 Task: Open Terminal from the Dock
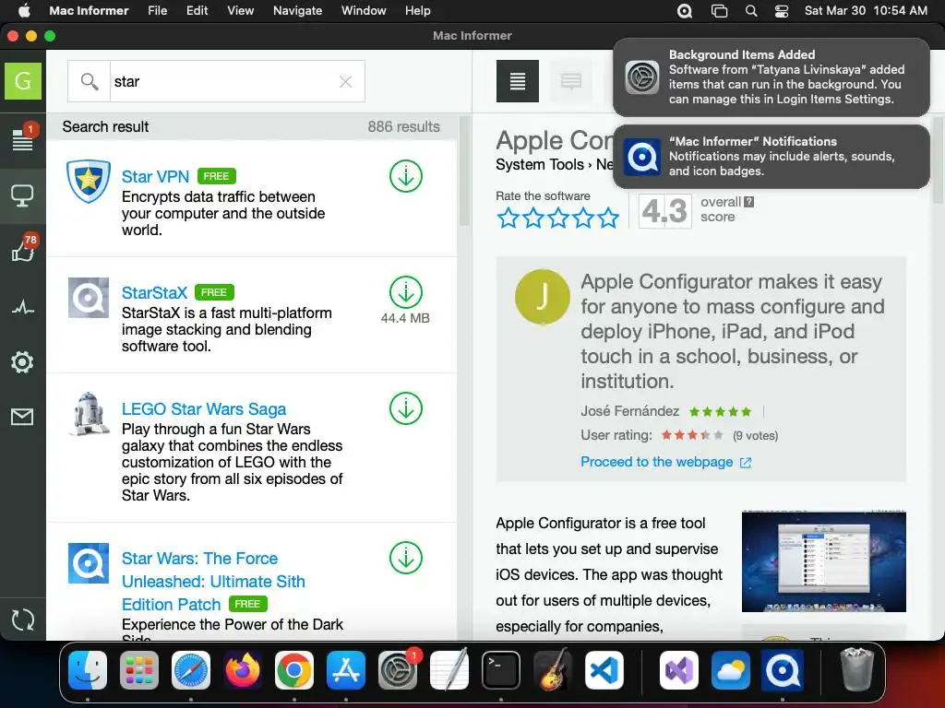[501, 670]
